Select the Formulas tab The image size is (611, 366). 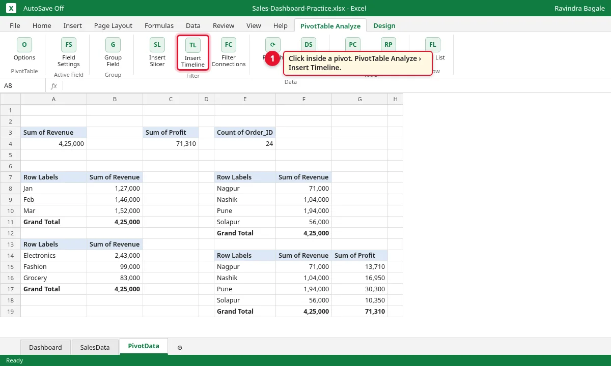point(159,25)
